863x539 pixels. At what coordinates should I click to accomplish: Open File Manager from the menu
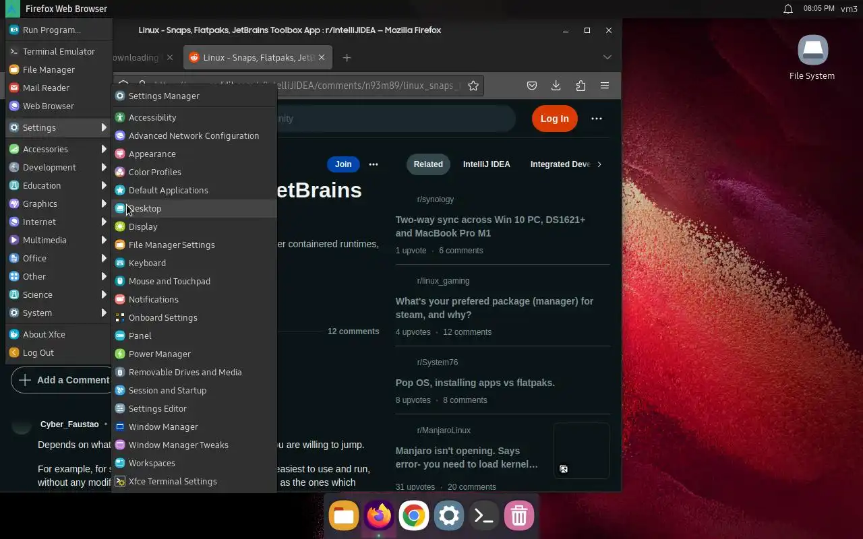pos(59,69)
